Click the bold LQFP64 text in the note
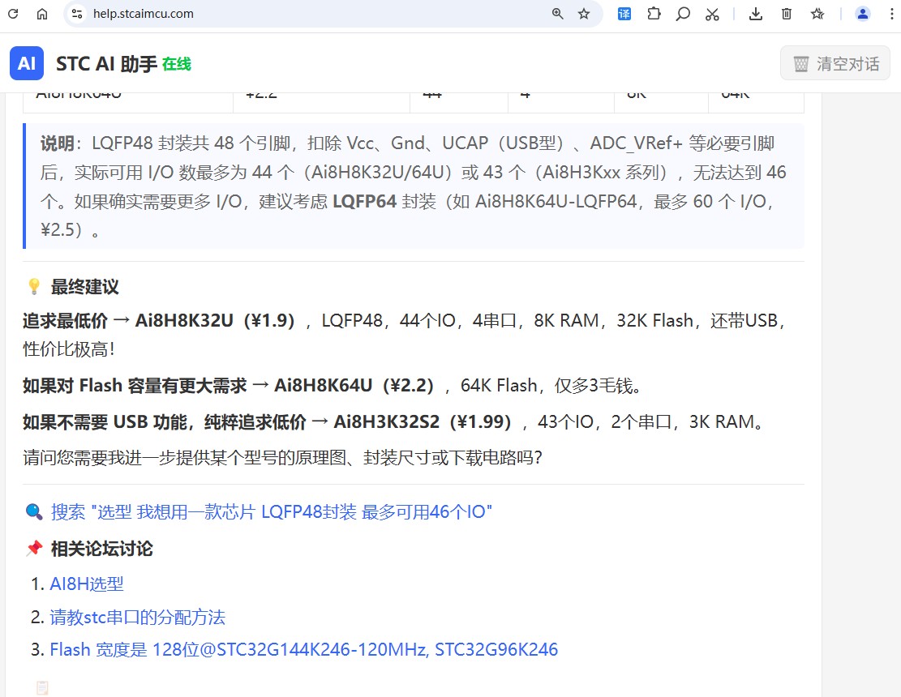Viewport: 901px width, 697px height. tap(364, 202)
